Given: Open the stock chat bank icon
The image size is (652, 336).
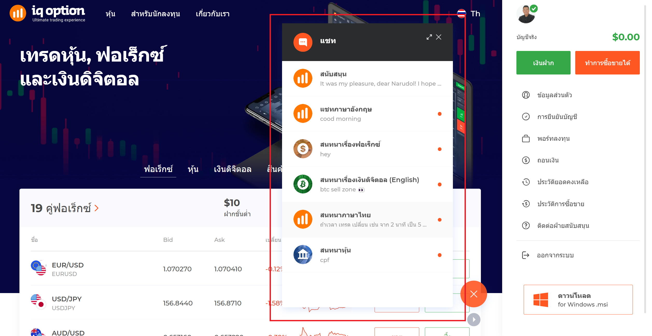Looking at the screenshot, I should [x=303, y=255].
